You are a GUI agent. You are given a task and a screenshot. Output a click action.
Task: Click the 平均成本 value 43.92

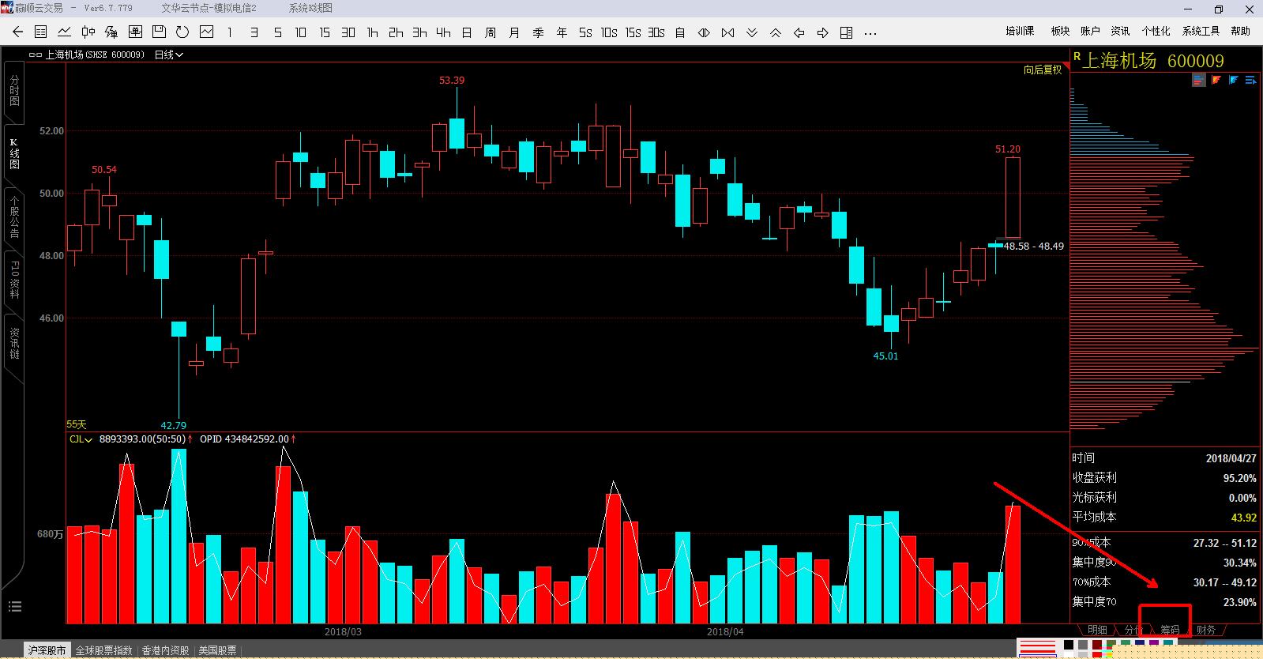(1243, 518)
